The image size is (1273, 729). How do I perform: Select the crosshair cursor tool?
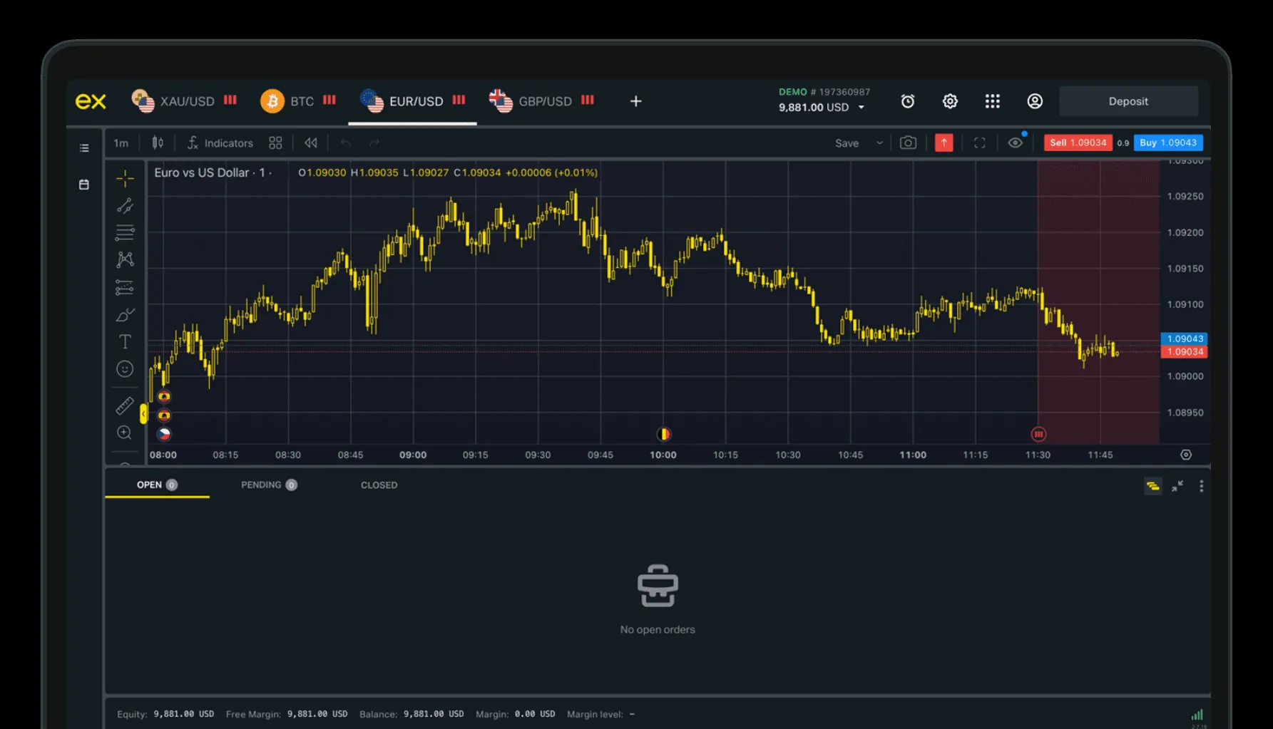point(125,179)
